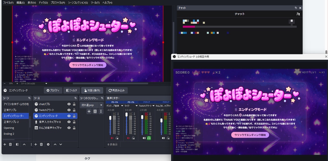Viewport: 328px width, 161px height.
Task: Open the プロファイル(P) menu
Action: pyautogui.click(x=58, y=3)
